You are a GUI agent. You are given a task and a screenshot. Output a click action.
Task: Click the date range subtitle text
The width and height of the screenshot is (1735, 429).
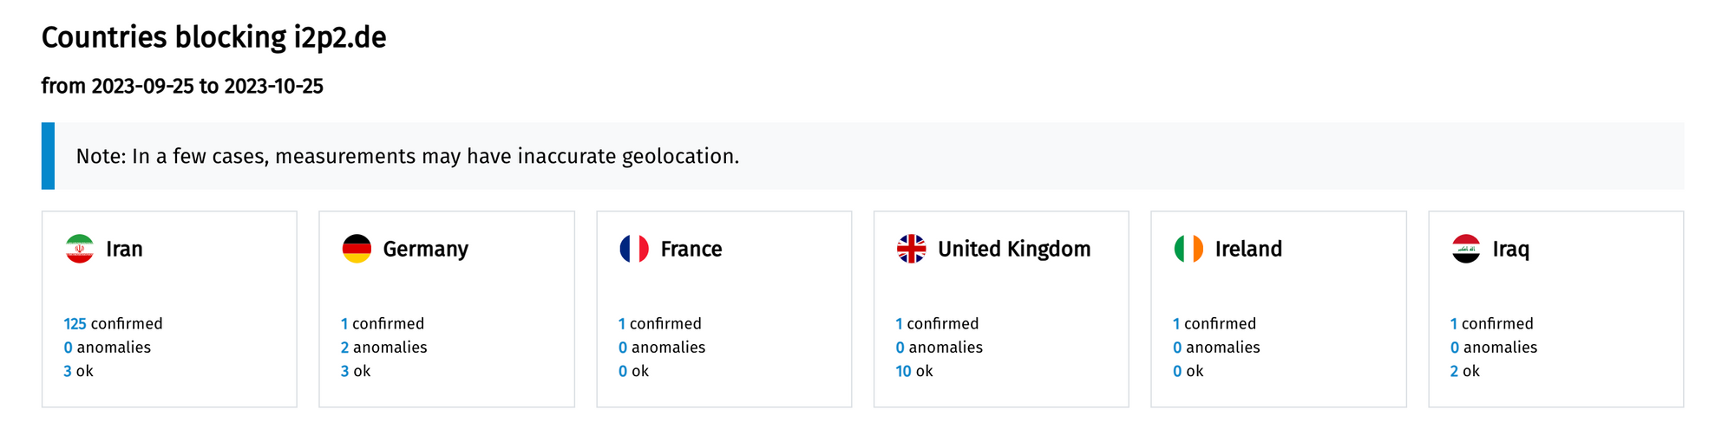coord(182,86)
